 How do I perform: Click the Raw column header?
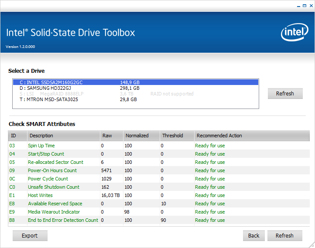coord(112,136)
